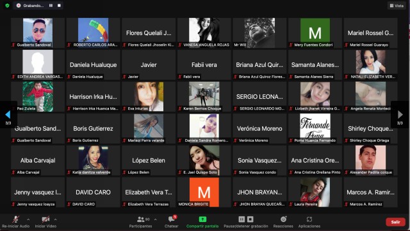Select Karen Berrios Choque tile
This screenshot has height=231, width=410.
click(204, 96)
